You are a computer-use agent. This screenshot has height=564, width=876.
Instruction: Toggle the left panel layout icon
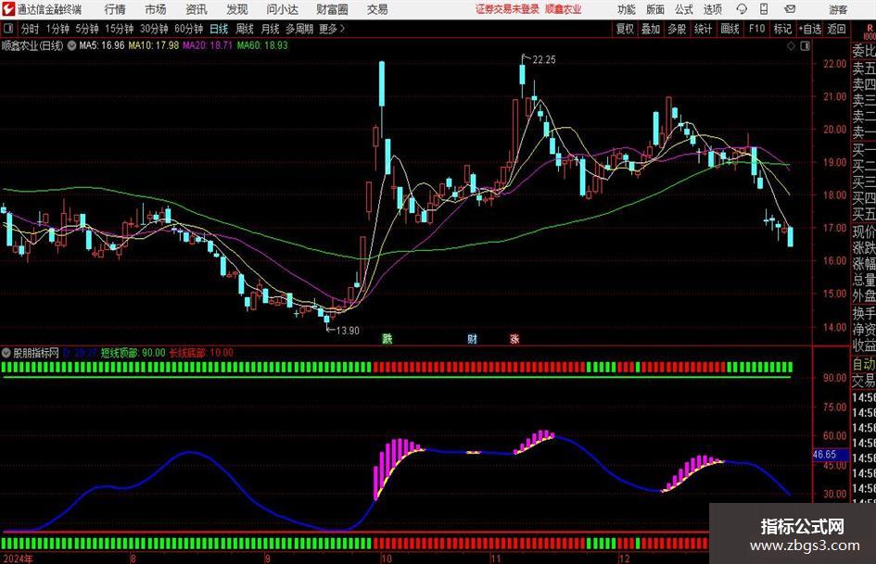point(8,29)
